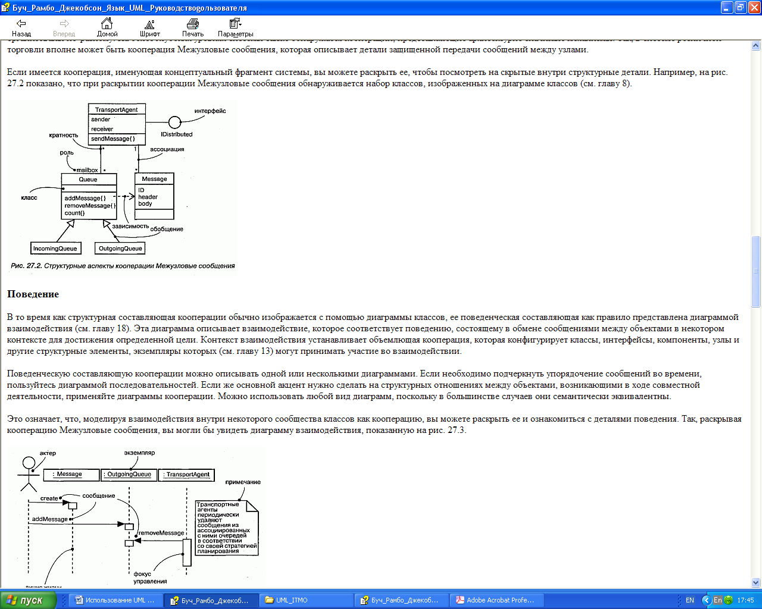Go back with the Назад toolbar button
Image resolution: width=762 pixels, height=609 pixels.
tap(21, 27)
